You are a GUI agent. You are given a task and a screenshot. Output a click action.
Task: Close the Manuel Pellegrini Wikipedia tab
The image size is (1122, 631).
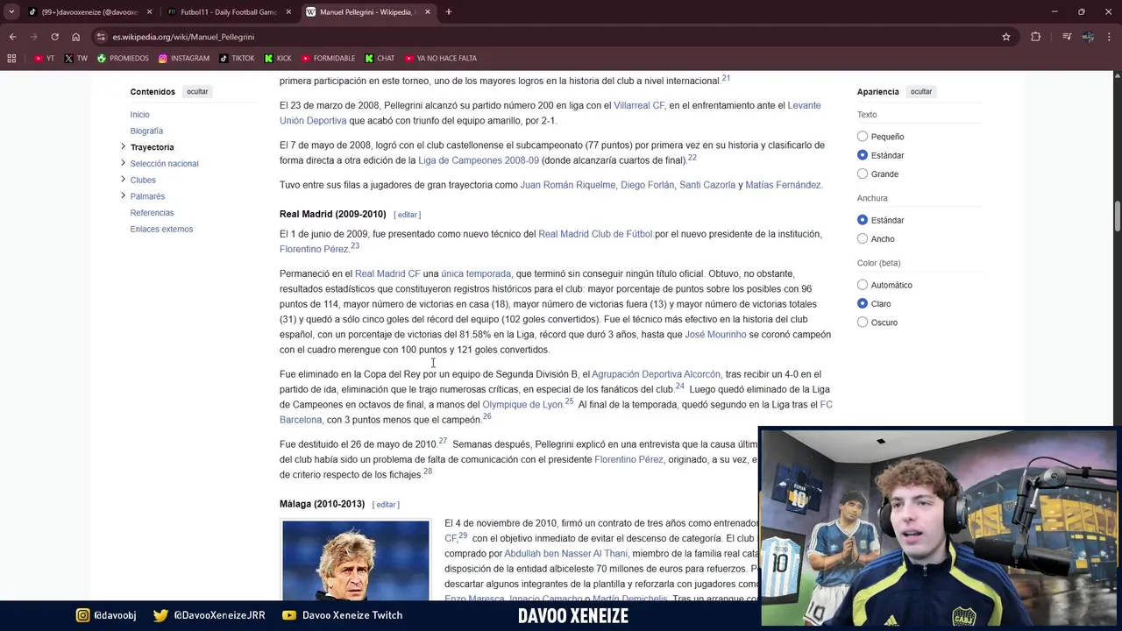(x=428, y=12)
